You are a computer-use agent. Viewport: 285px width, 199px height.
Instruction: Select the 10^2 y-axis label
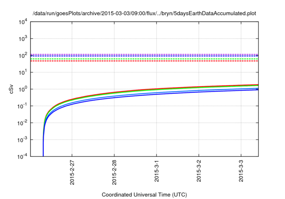[23, 56]
